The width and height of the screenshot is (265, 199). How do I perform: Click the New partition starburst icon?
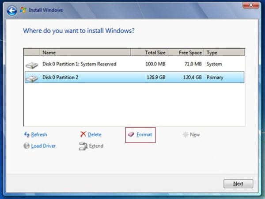(185, 135)
